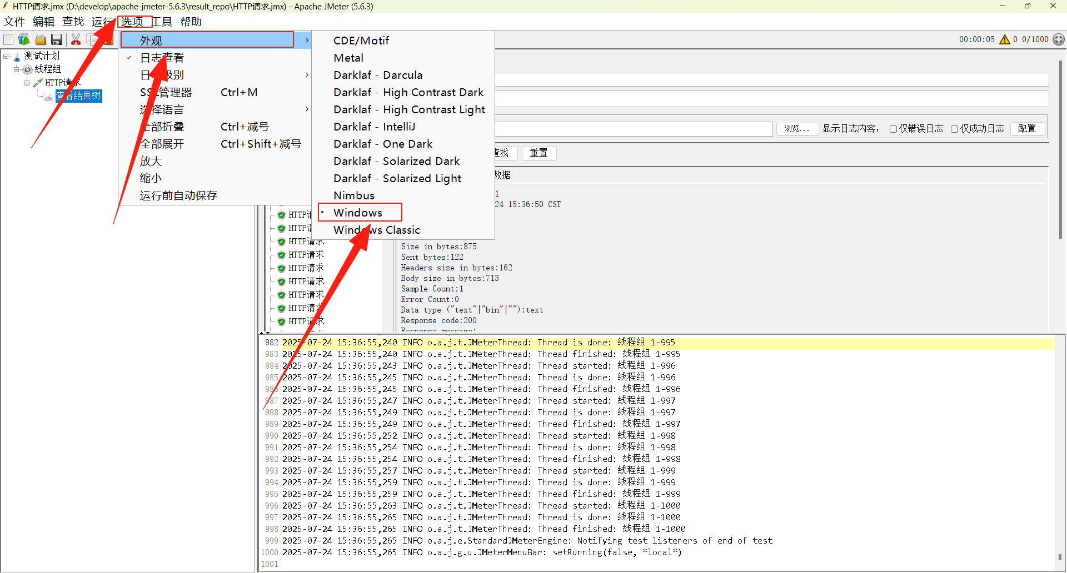The image size is (1067, 573).
Task: Open the 编辑 menu
Action: [44, 22]
